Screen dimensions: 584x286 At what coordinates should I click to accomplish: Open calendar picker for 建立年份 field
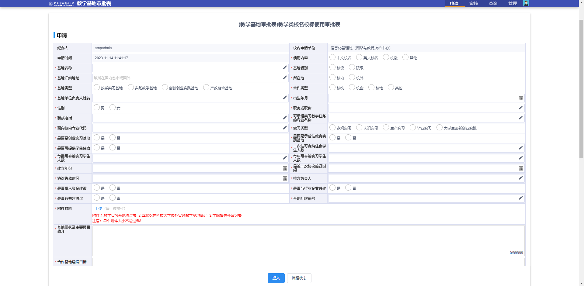tap(285, 168)
